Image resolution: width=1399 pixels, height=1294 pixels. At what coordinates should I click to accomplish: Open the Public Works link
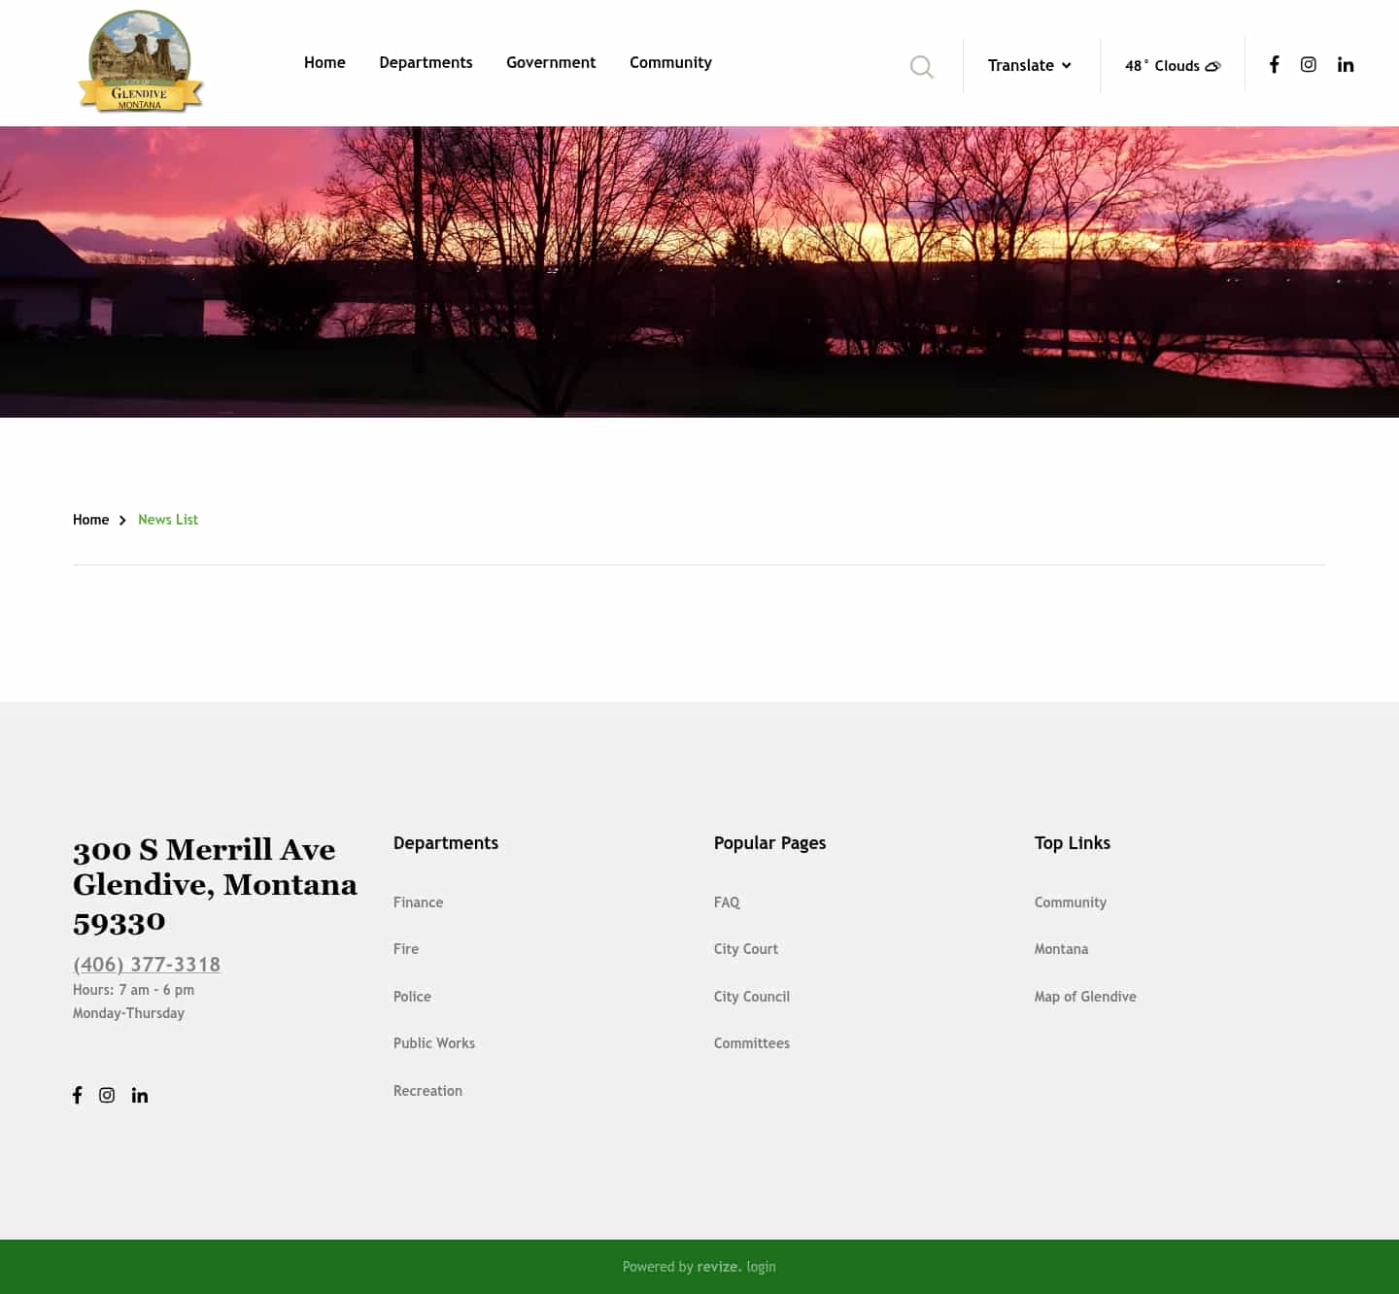434,1043
